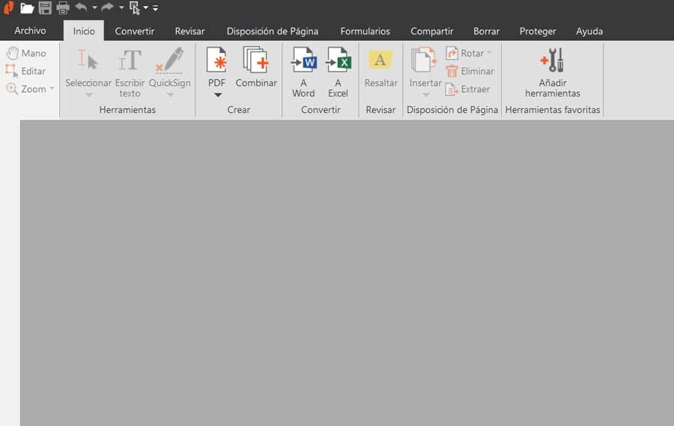Click the Nitro flame logo icon
This screenshot has height=426, width=674.
8,7
